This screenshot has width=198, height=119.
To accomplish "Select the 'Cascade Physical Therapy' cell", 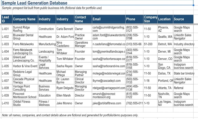I will pyautogui.click(x=25, y=81).
